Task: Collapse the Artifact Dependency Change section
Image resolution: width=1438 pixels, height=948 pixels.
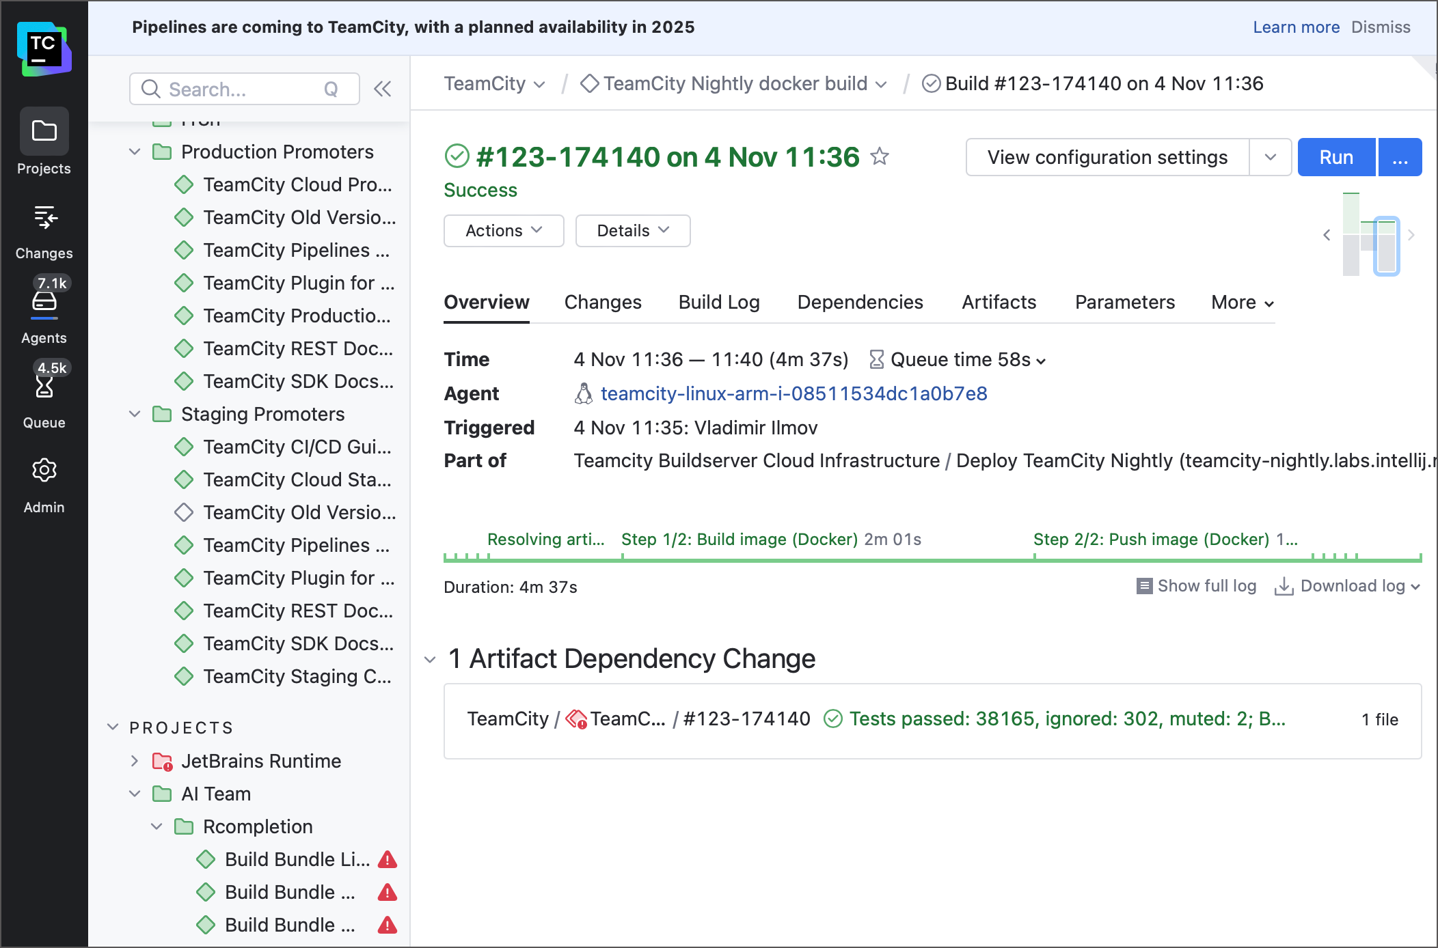Action: [430, 660]
